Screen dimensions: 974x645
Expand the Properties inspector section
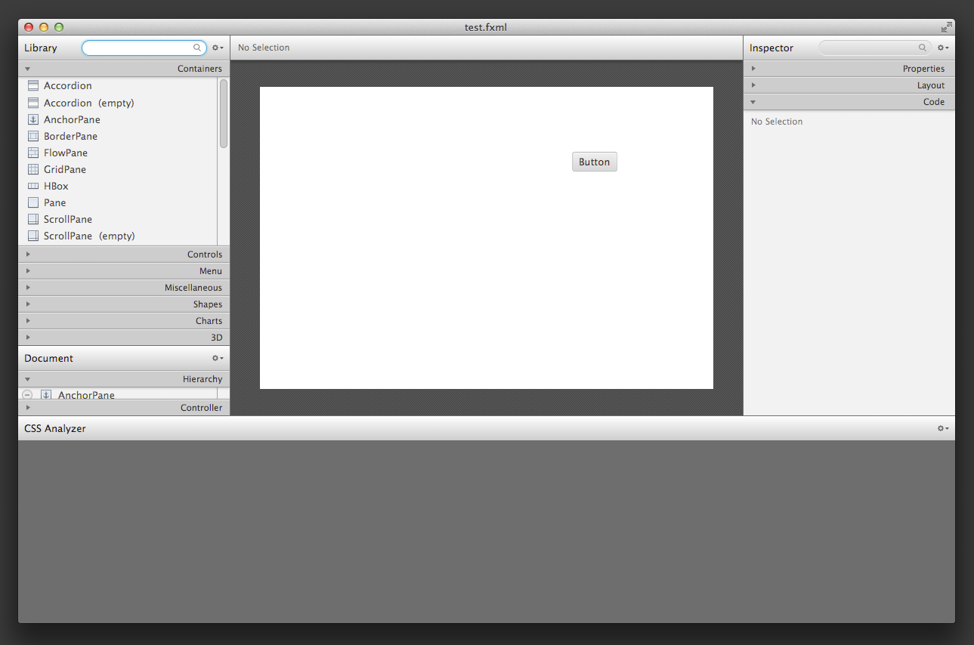click(x=849, y=69)
